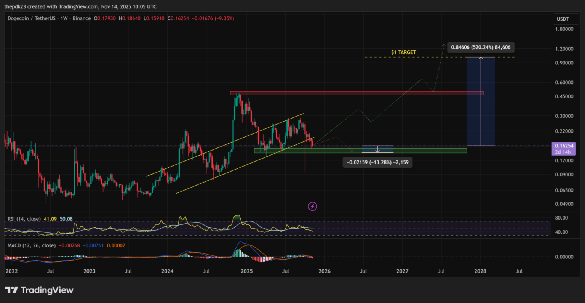Select the red resistance zone rectangle

click(x=356, y=93)
